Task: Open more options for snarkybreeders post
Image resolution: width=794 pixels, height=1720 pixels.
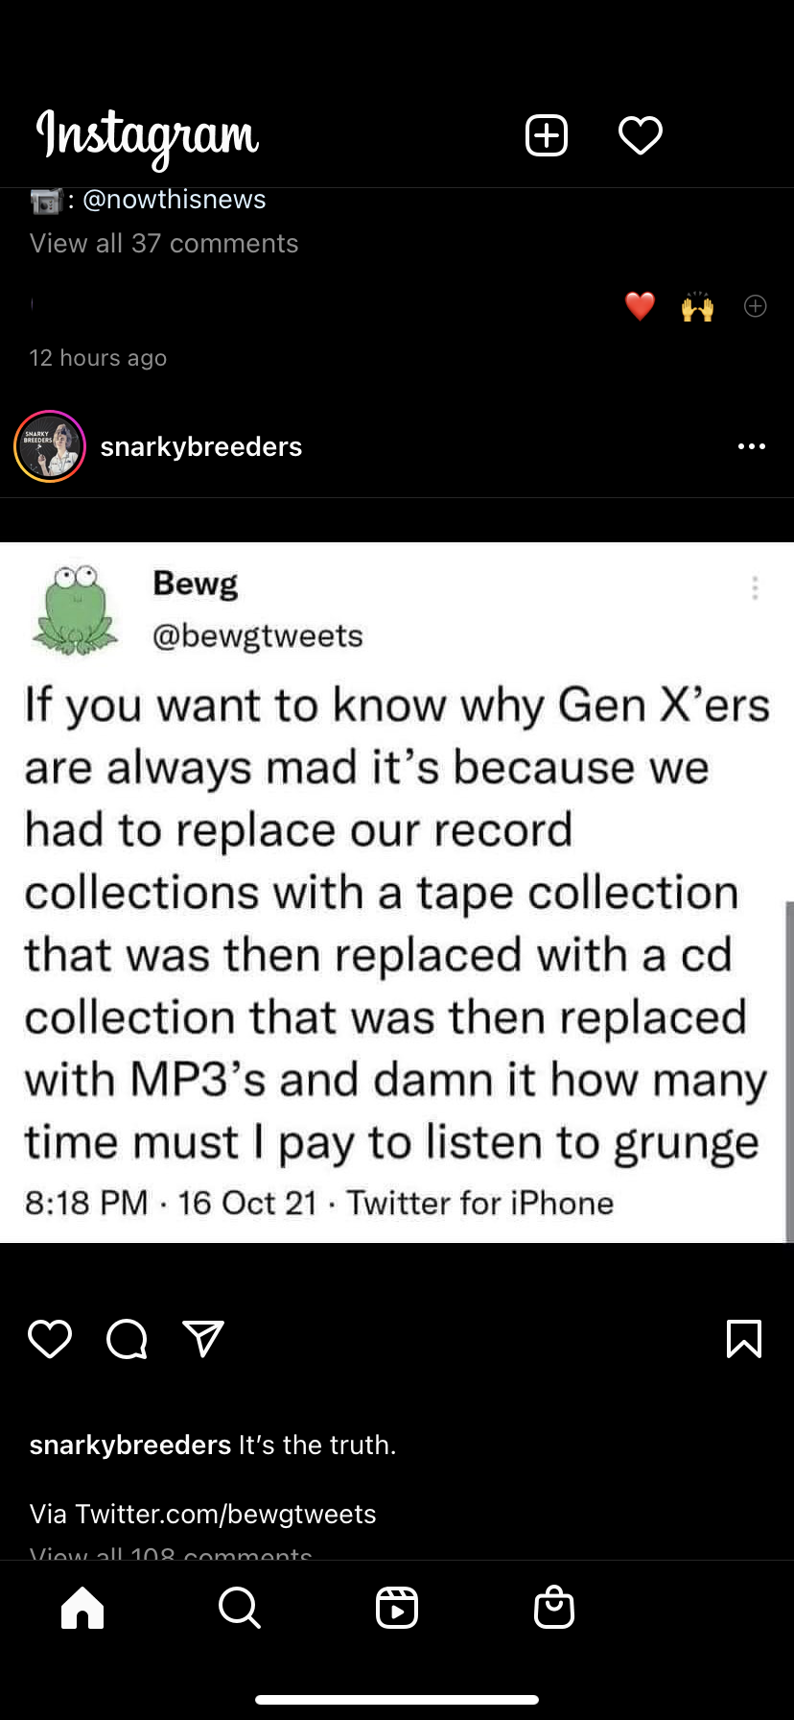Action: 752,446
